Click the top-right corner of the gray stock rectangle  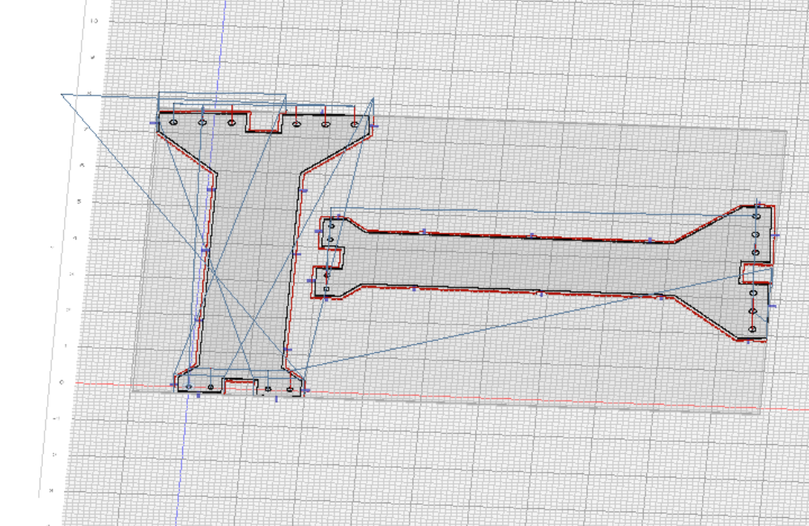786,130
